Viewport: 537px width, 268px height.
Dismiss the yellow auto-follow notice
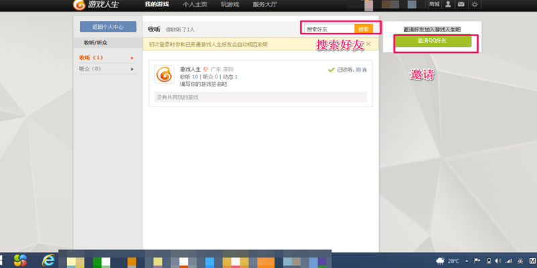click(x=368, y=44)
